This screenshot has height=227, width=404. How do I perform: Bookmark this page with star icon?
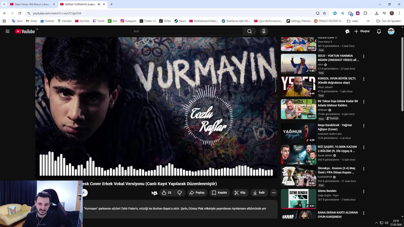[324, 13]
